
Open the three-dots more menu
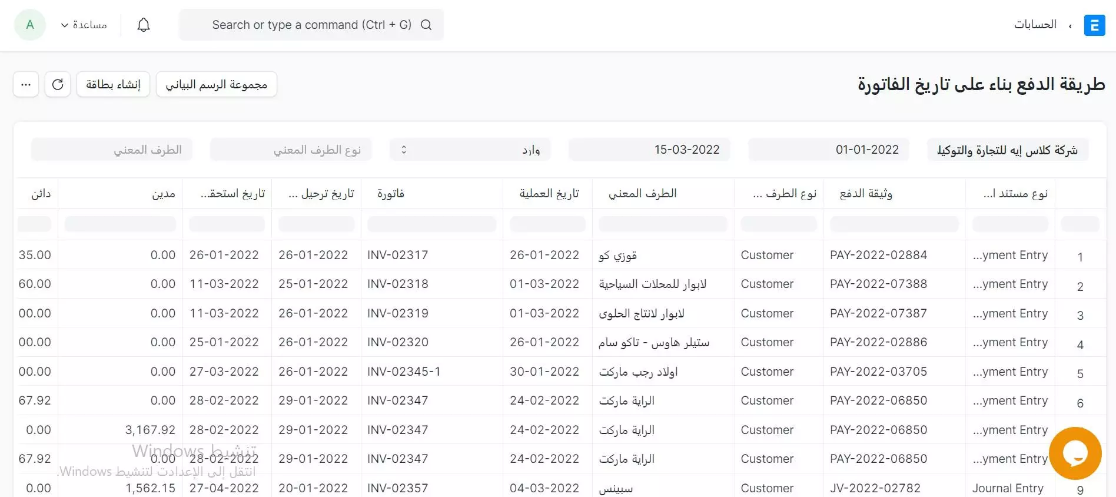[x=26, y=84]
